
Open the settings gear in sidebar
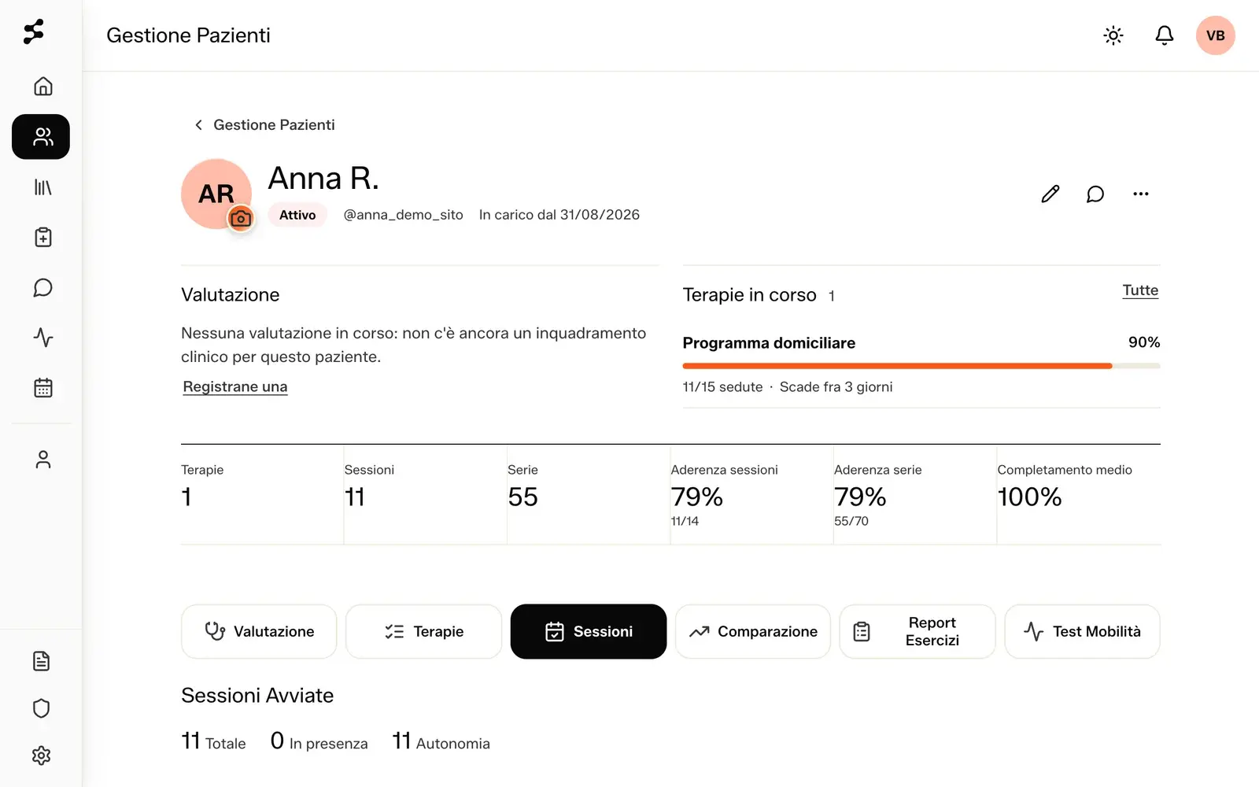tap(41, 756)
